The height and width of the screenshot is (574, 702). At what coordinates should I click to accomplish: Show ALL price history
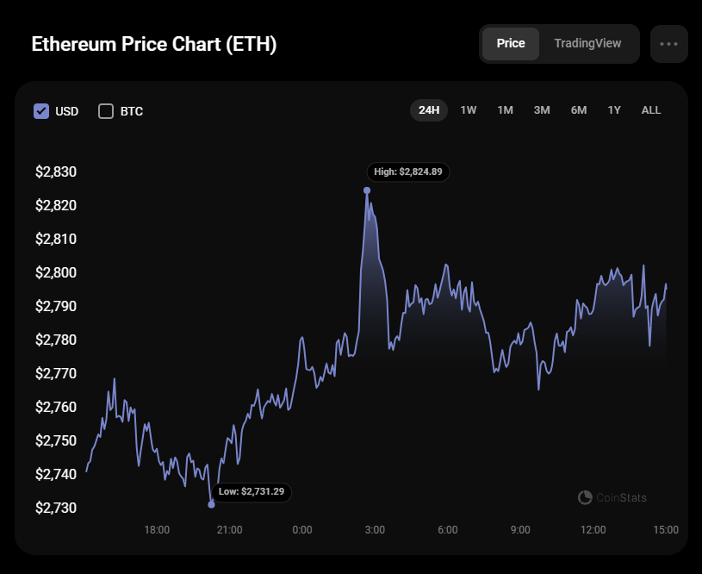[x=651, y=110]
